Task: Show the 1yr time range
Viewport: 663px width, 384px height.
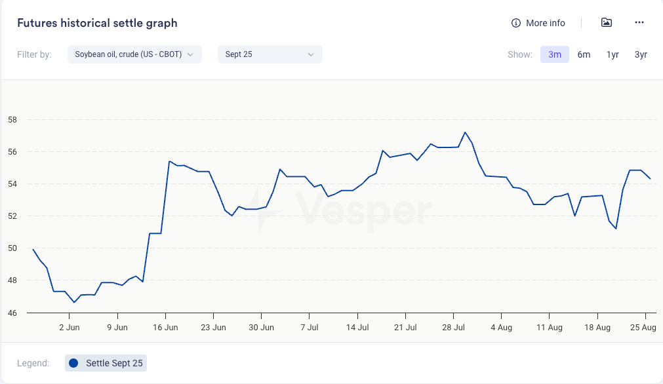Action: pos(613,54)
